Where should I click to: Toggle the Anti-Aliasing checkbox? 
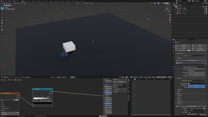tap(188, 71)
